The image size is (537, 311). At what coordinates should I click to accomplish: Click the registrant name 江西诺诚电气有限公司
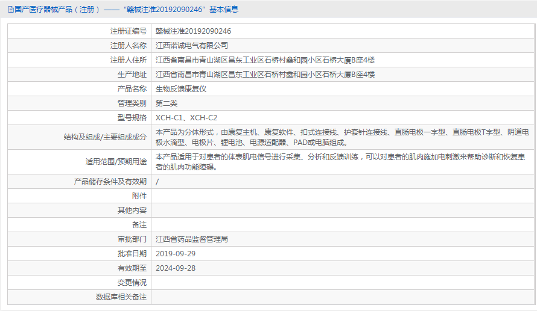tap(192, 45)
